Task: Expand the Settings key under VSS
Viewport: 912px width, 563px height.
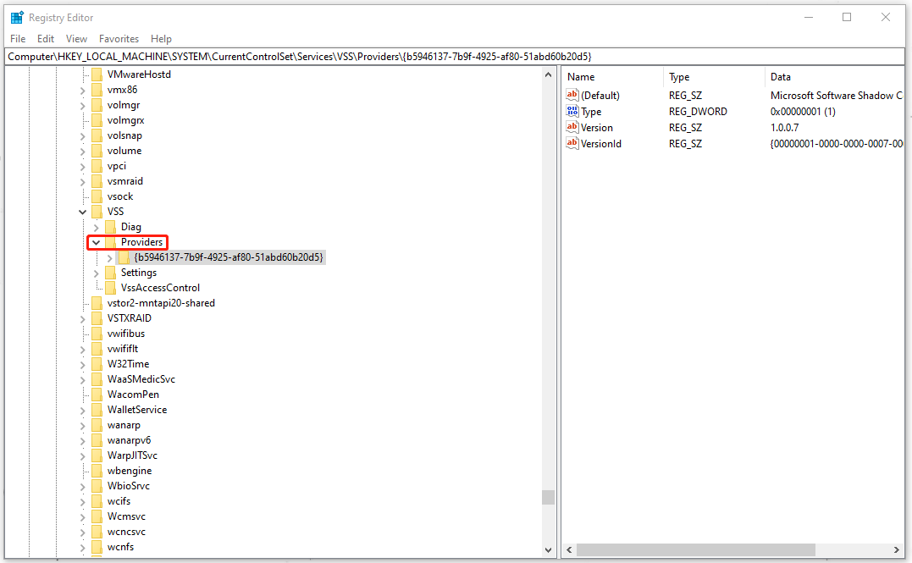Action: click(x=96, y=273)
